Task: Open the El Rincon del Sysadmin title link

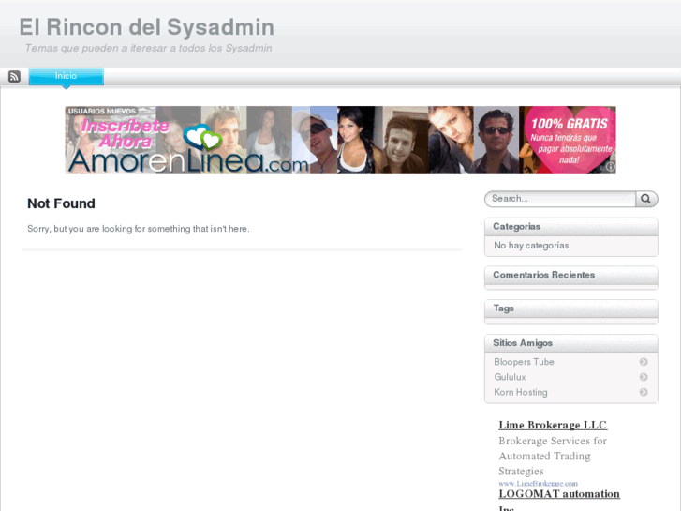Action: pyautogui.click(x=147, y=27)
